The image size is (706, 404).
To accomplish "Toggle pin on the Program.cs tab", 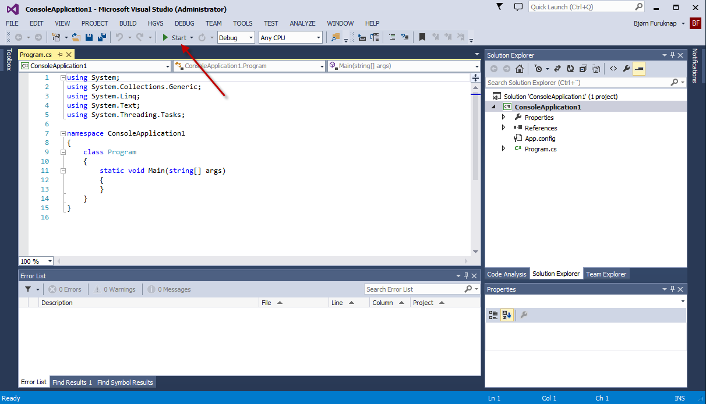I will click(x=60, y=54).
